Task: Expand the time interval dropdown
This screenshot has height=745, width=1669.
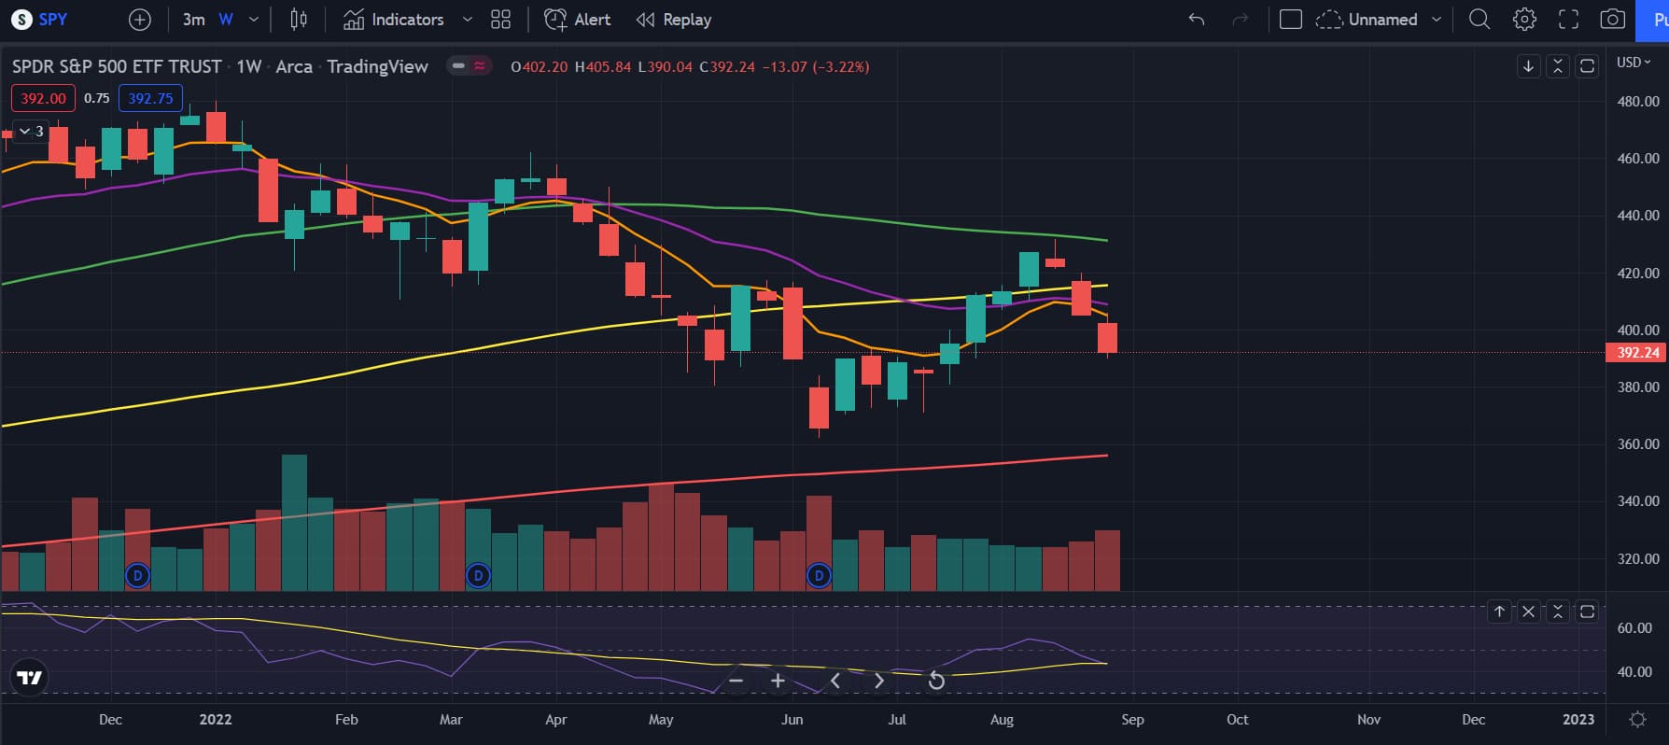Action: coord(254,20)
